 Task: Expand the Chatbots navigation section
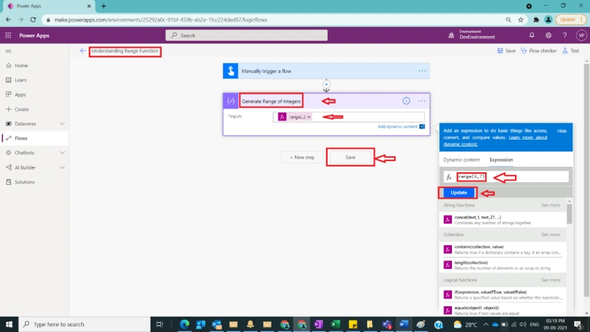pos(62,152)
